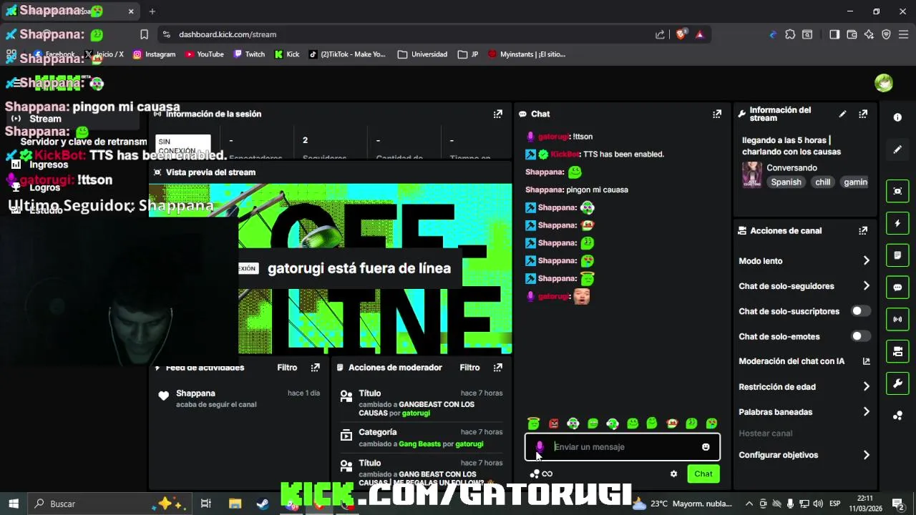Image resolution: width=916 pixels, height=515 pixels.
Task: Open Brave Shields lion icon
Action: pyautogui.click(x=681, y=34)
